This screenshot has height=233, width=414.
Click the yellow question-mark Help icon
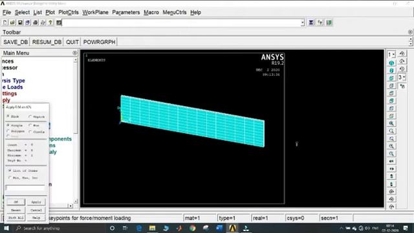[x=50, y=23]
